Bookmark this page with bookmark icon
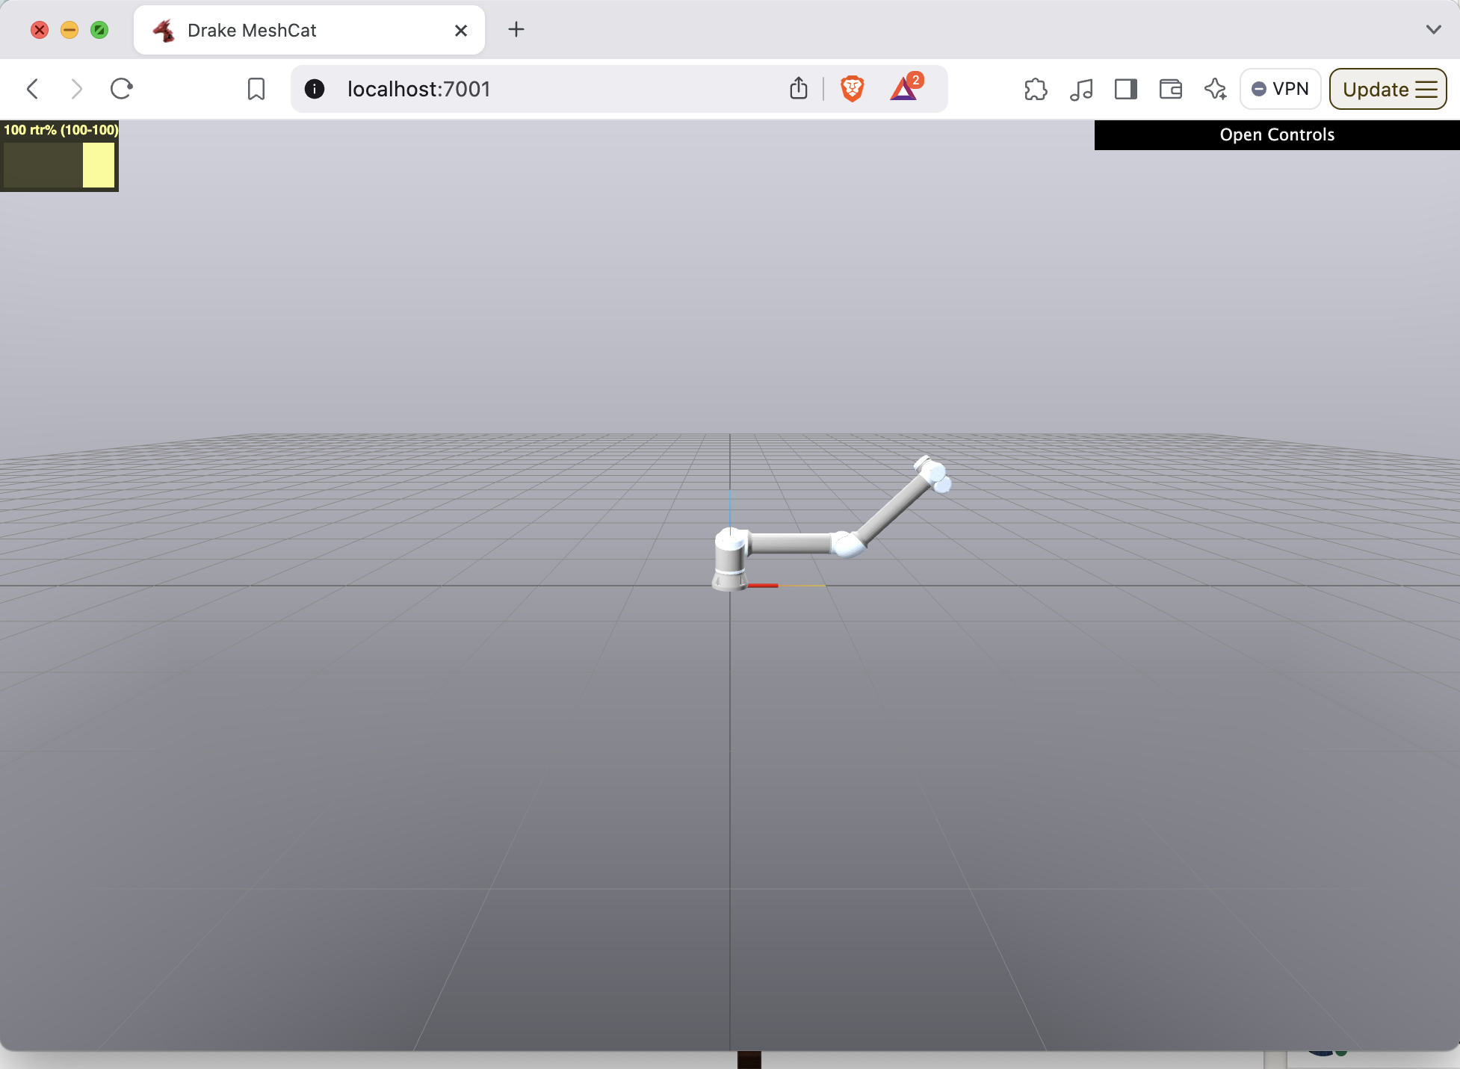The height and width of the screenshot is (1069, 1460). click(x=256, y=89)
